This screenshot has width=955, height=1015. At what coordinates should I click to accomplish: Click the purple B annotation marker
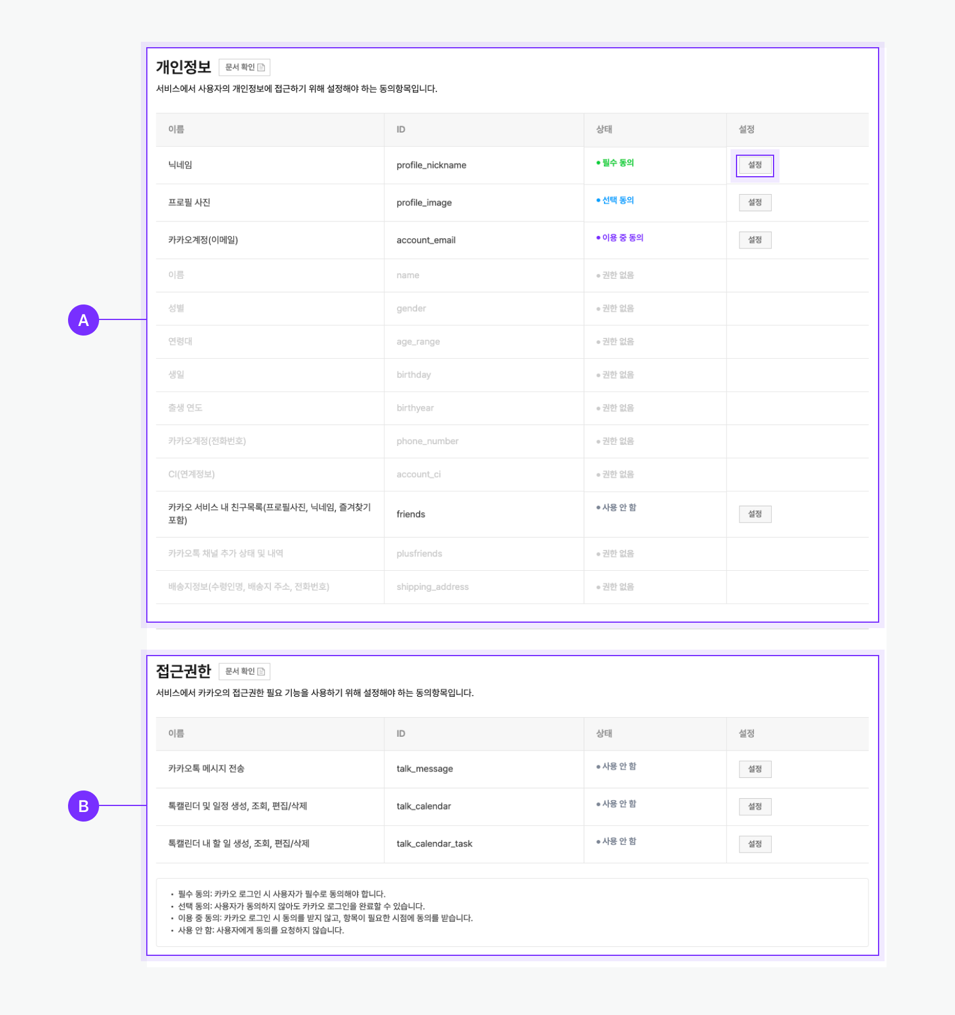[84, 806]
